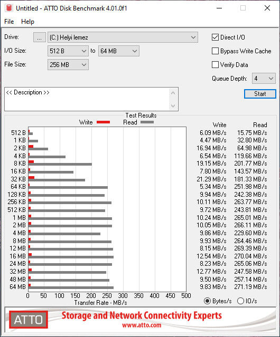Image resolution: width=280 pixels, height=337 pixels.
Task: Select the IO/s radio button
Action: 240,301
